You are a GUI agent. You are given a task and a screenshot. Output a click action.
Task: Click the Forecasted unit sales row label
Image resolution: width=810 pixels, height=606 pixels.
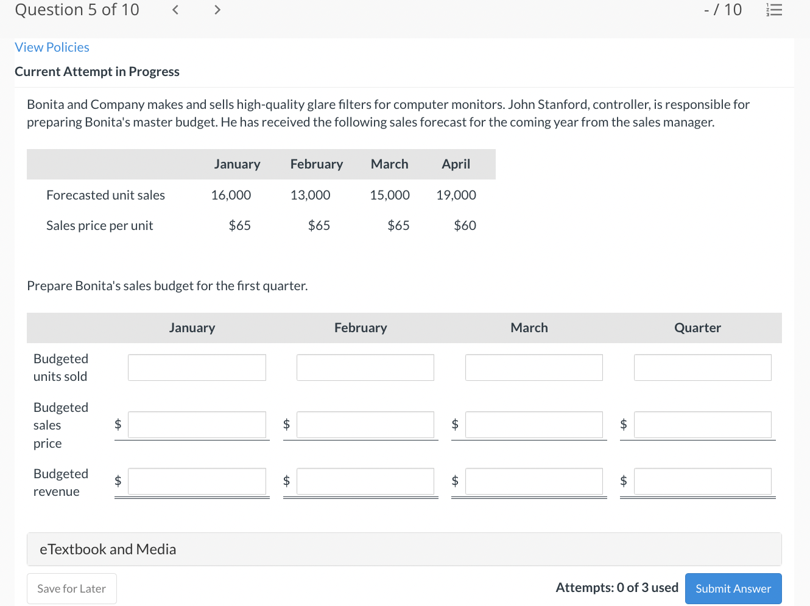[105, 195]
